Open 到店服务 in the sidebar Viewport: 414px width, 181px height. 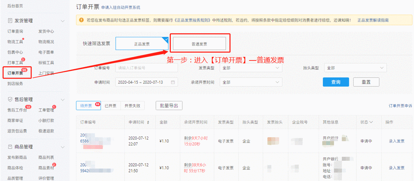pyautogui.click(x=15, y=84)
